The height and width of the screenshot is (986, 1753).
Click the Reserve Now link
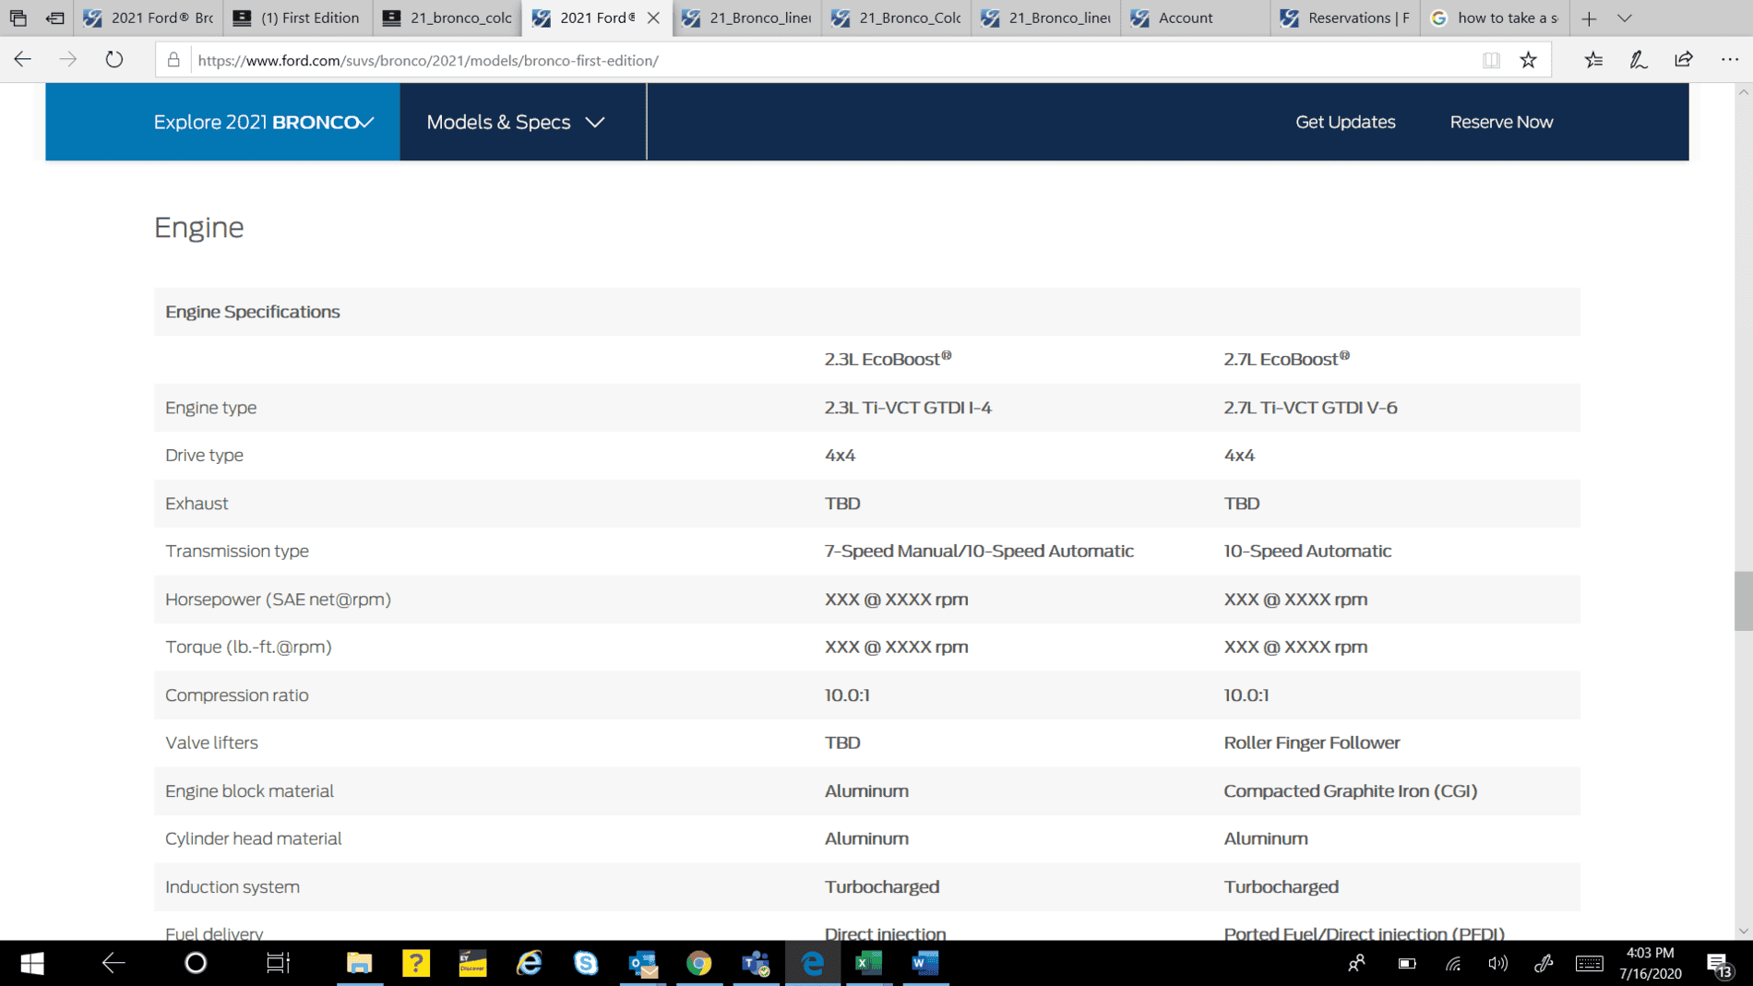pyautogui.click(x=1501, y=122)
